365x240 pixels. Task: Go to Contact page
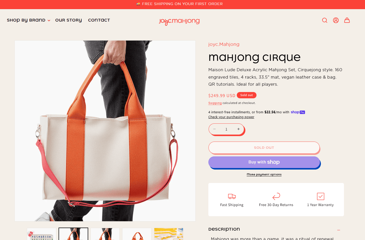click(99, 20)
